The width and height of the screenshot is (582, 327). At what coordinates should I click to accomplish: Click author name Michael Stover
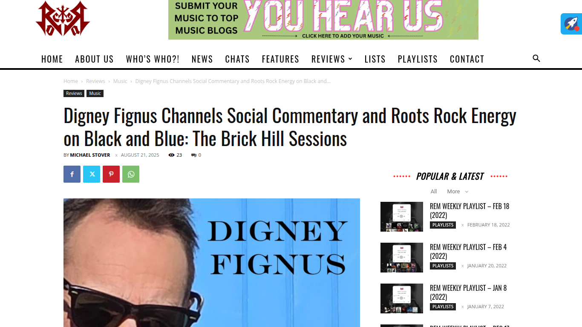click(x=90, y=155)
